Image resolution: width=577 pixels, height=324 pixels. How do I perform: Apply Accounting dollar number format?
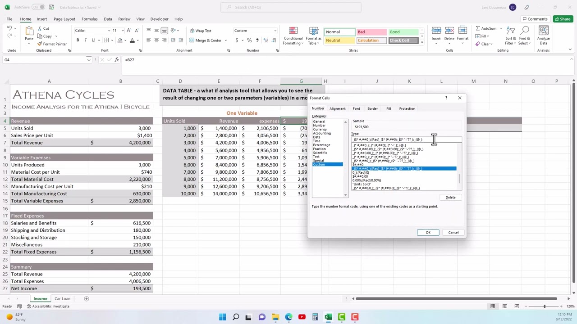[x=237, y=40]
